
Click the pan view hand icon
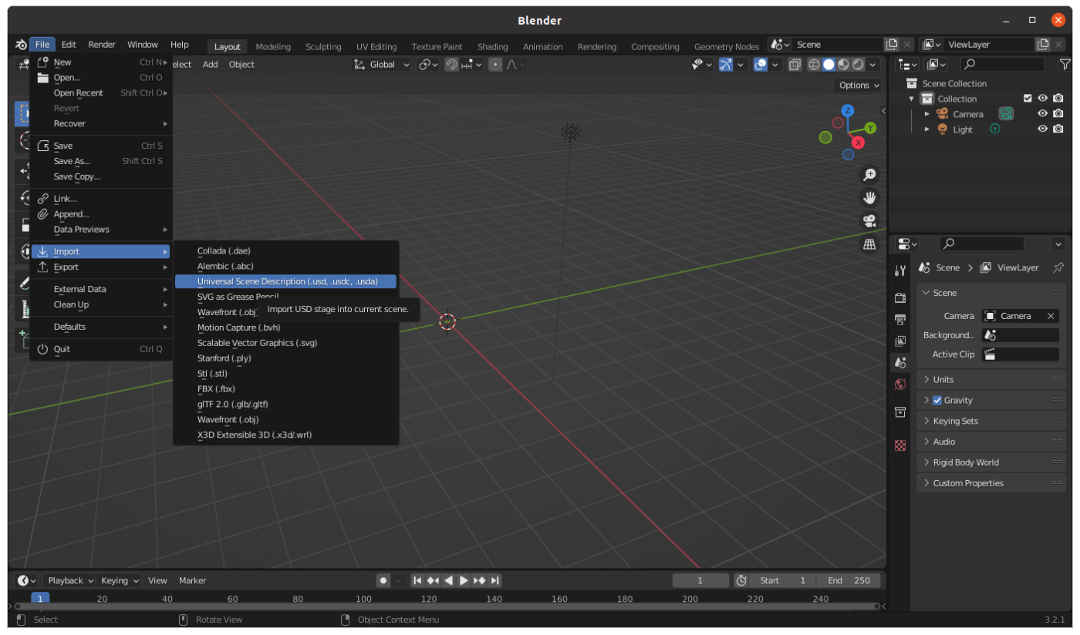[x=869, y=198]
